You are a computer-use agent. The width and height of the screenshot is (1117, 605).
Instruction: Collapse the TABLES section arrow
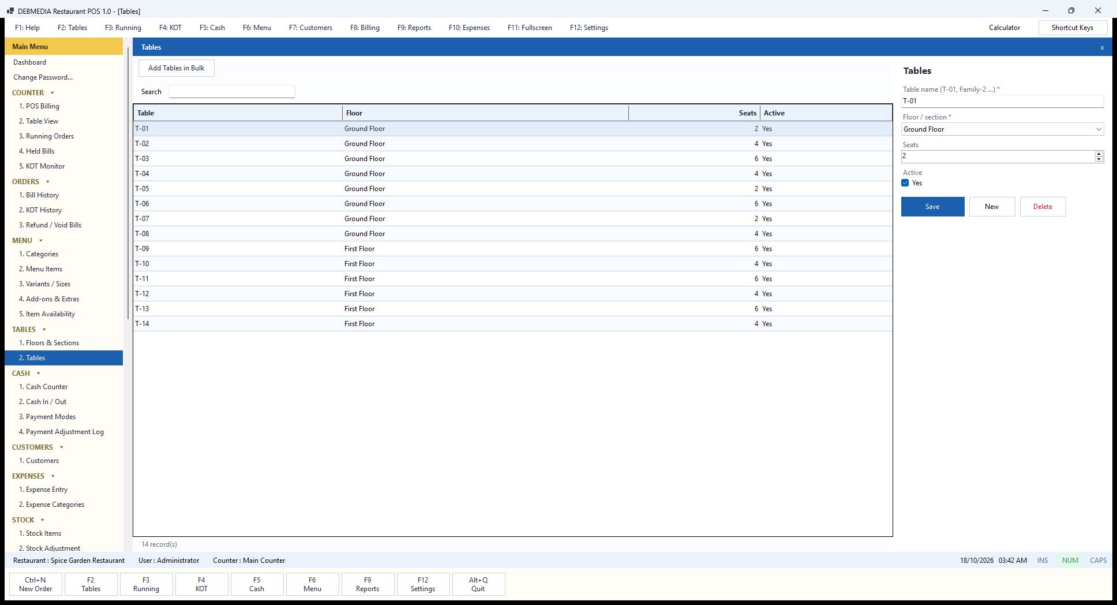coord(44,330)
